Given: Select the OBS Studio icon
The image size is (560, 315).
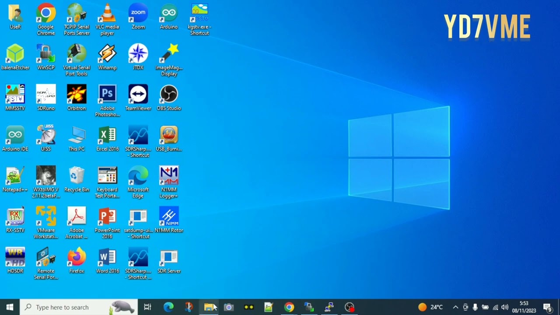Looking at the screenshot, I should point(169,98).
